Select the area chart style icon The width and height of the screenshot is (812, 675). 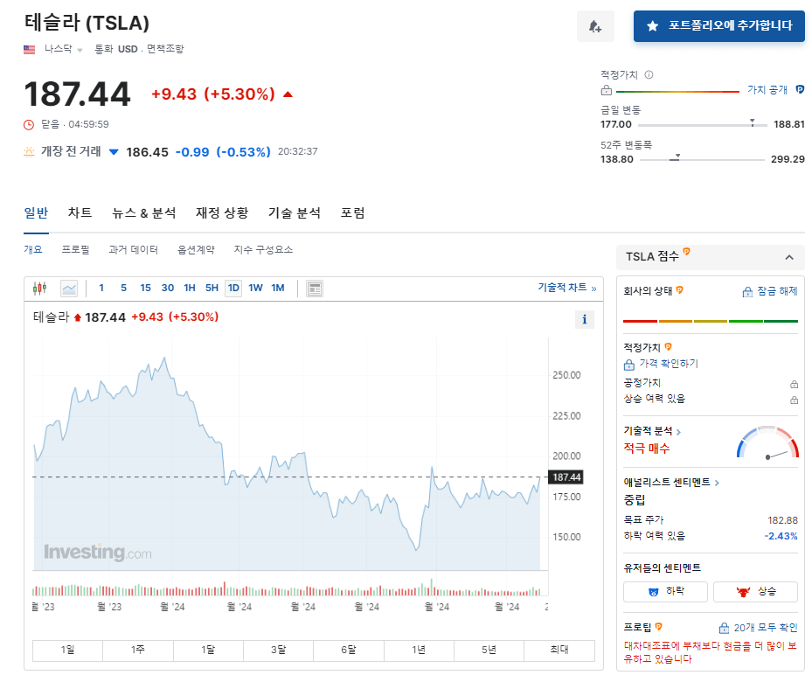coord(69,287)
